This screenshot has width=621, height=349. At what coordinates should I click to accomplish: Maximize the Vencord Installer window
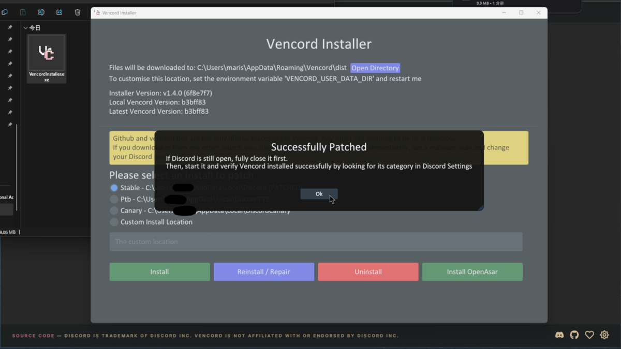click(x=521, y=12)
